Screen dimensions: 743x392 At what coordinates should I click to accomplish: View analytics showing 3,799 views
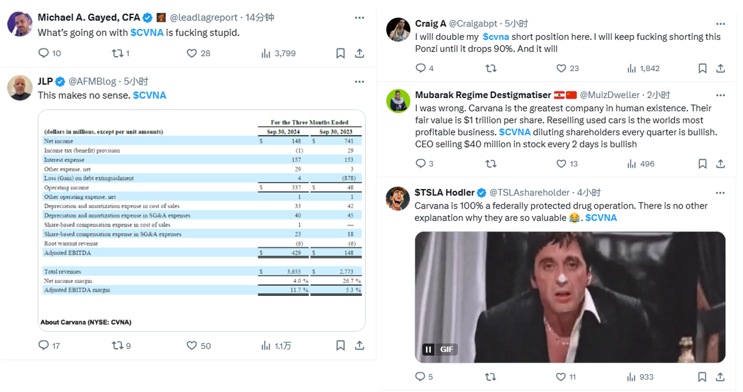[278, 53]
